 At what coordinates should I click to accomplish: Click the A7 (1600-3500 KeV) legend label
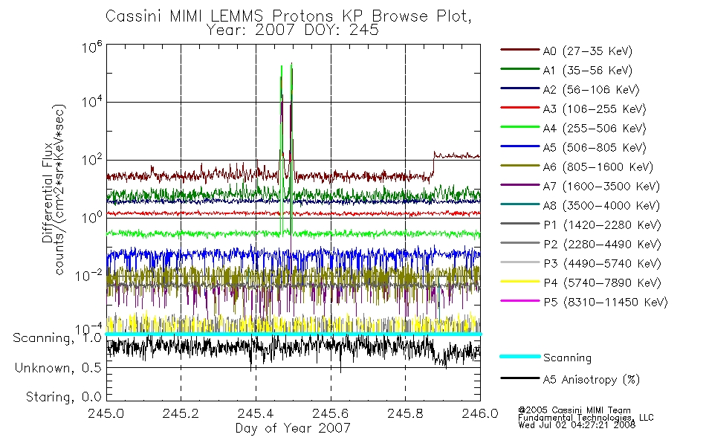[601, 187]
